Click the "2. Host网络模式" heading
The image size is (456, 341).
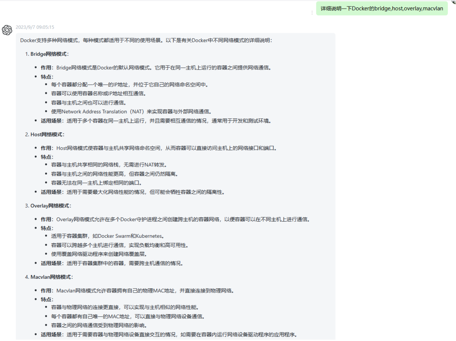45,134
